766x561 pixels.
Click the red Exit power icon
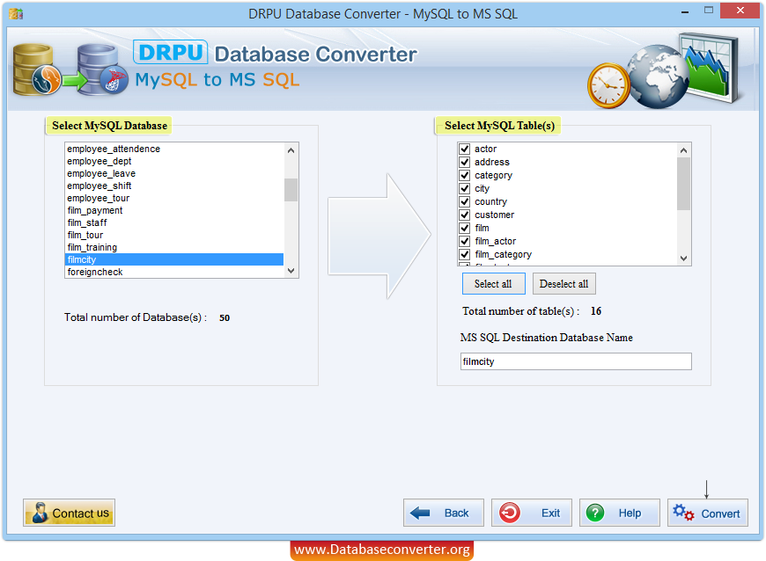point(510,513)
